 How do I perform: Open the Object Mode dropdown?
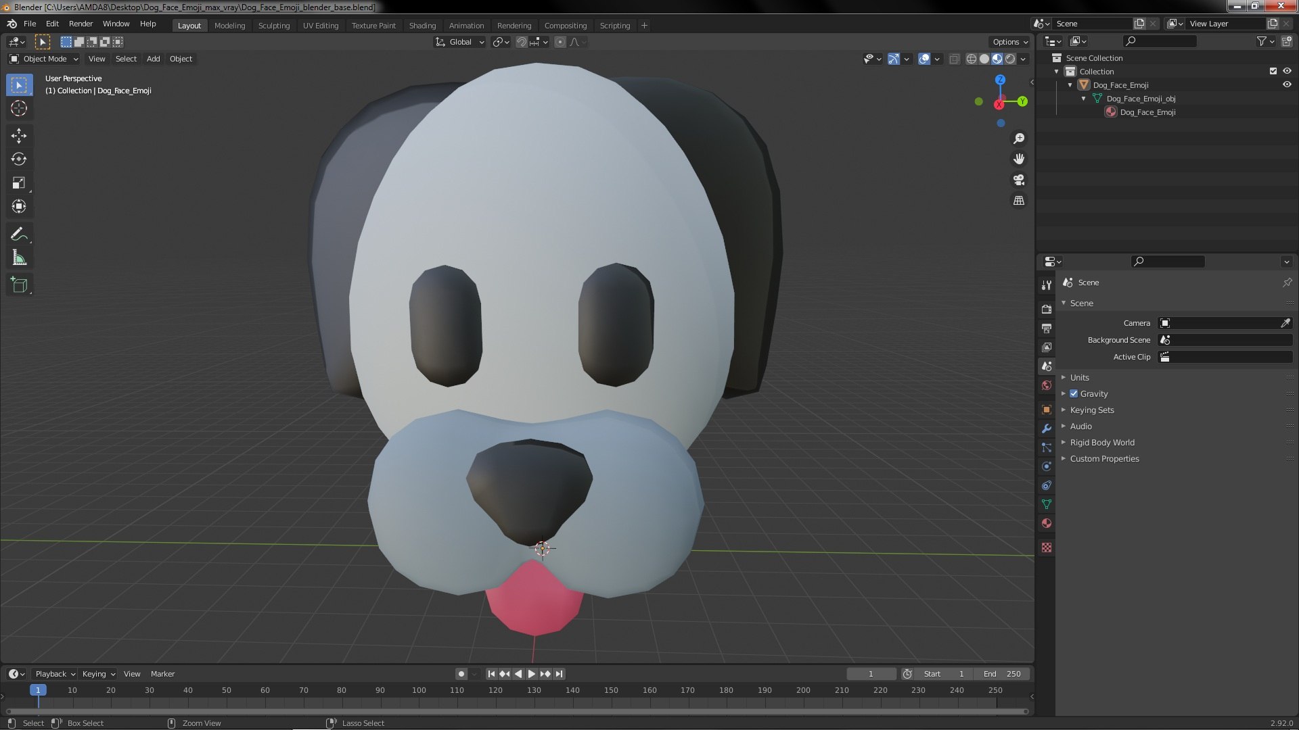coord(44,59)
